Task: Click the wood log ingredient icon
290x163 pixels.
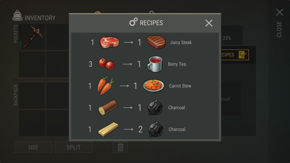Action: [108, 108]
